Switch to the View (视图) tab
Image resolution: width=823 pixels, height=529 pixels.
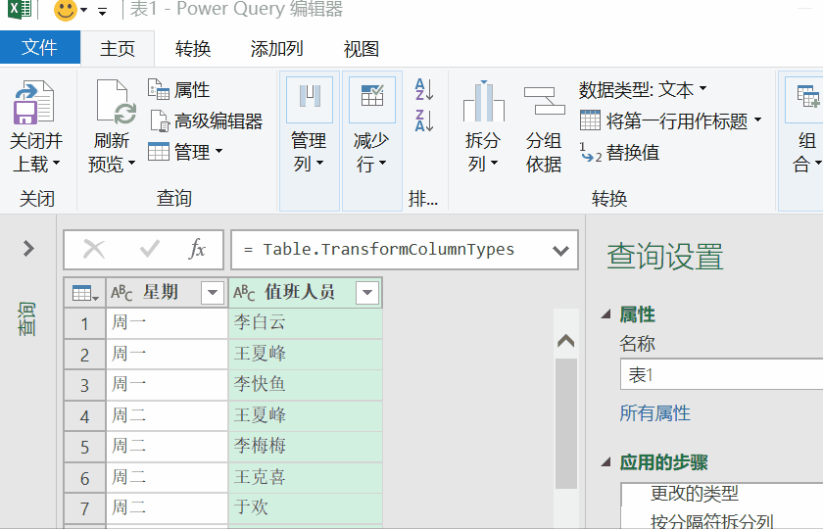[x=362, y=49]
